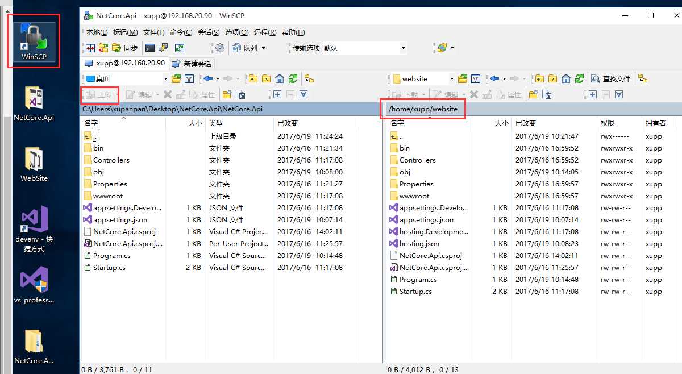Open the 命令(C) menu

[181, 32]
